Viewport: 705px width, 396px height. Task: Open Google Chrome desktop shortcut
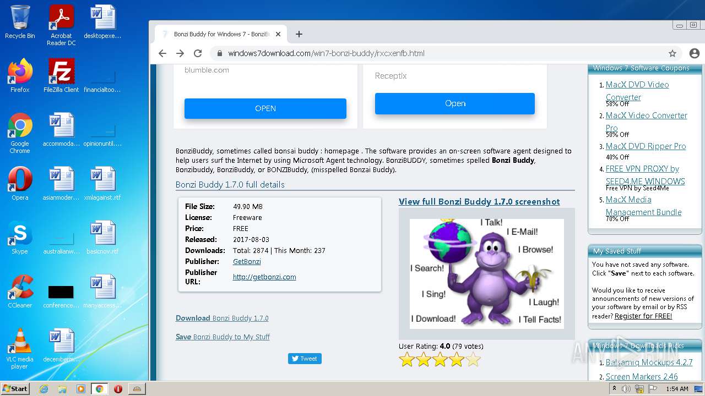(20, 133)
